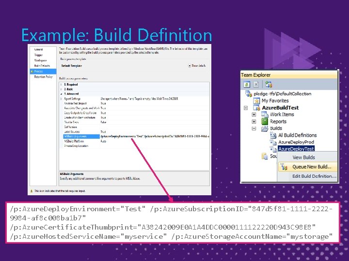The image size is (349, 261).
Task: Expand the Work Items node
Action: (254, 115)
